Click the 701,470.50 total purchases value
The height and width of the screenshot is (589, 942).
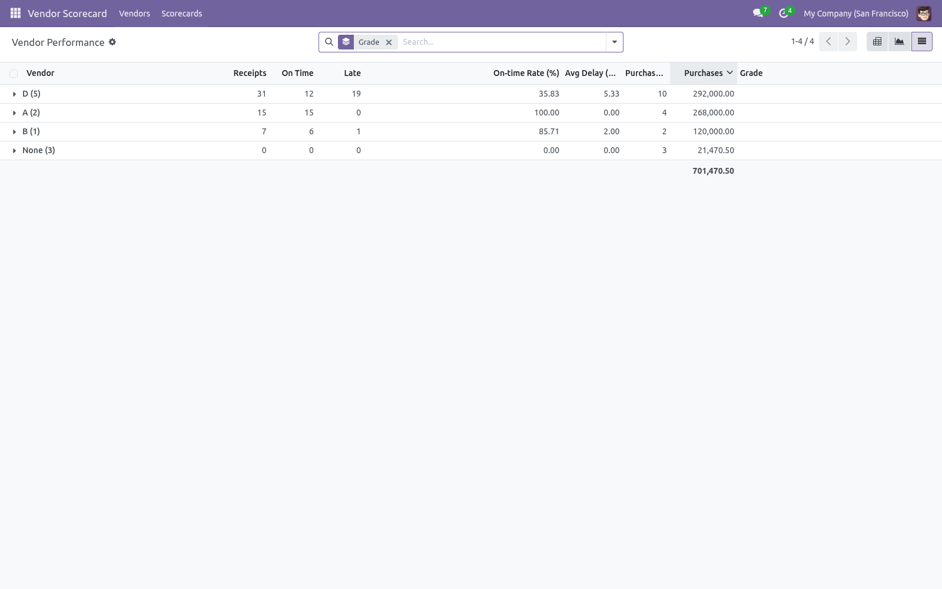coord(713,171)
